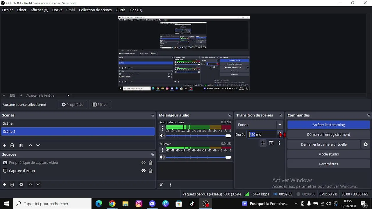Zoom out preview with minus icon
Screen dimensions: 372x209
[x=4, y=95]
